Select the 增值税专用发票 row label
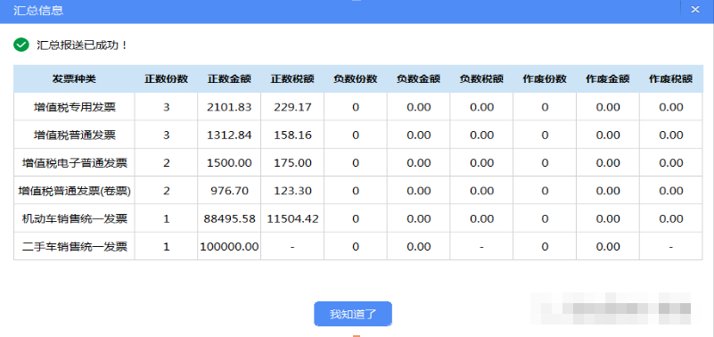 pos(75,107)
